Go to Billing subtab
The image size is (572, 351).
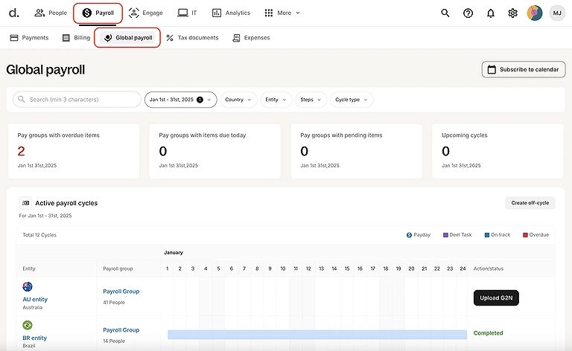coord(76,37)
